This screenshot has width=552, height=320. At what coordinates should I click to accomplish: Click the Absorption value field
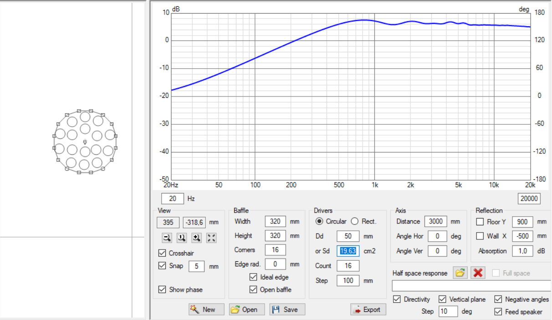tap(522, 251)
